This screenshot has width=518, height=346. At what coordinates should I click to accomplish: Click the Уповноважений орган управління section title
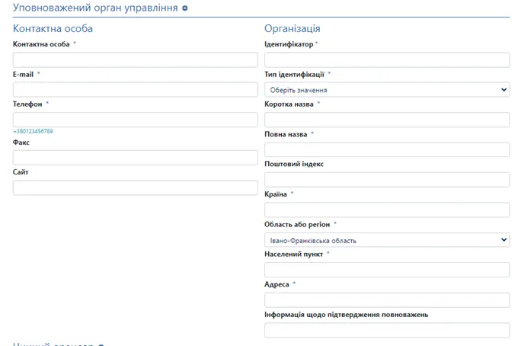coord(95,8)
